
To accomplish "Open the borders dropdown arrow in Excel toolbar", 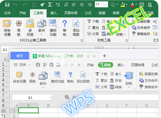I will 117,5.
